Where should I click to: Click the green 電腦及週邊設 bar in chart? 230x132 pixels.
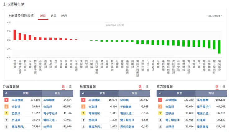point(137,42)
